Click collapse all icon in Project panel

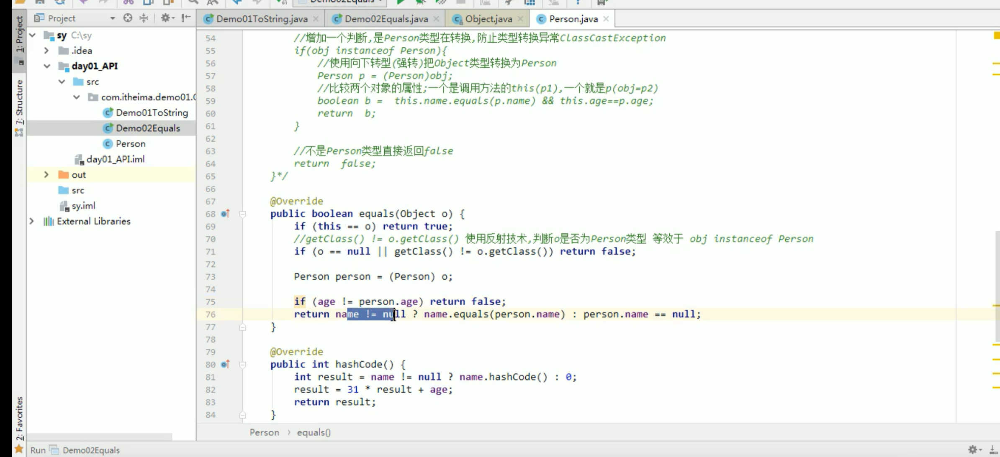click(x=144, y=18)
